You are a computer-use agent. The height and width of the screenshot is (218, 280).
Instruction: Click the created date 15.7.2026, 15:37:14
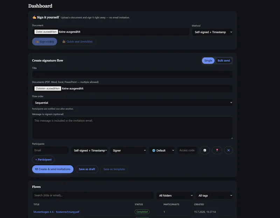(205, 212)
